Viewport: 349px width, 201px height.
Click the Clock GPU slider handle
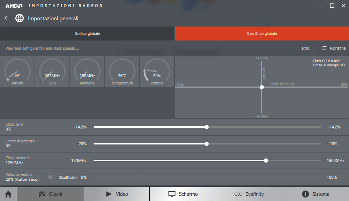207,127
